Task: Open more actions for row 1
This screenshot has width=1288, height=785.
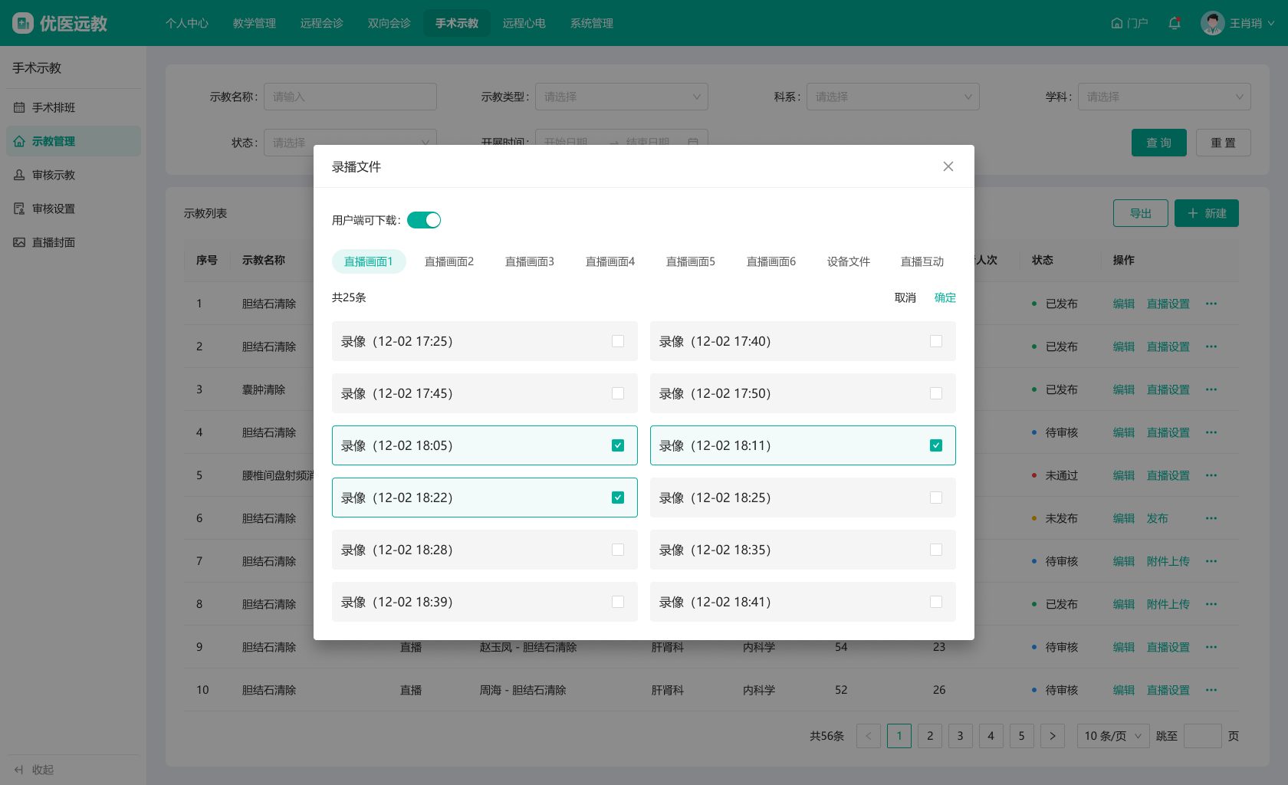Action: click(1211, 304)
